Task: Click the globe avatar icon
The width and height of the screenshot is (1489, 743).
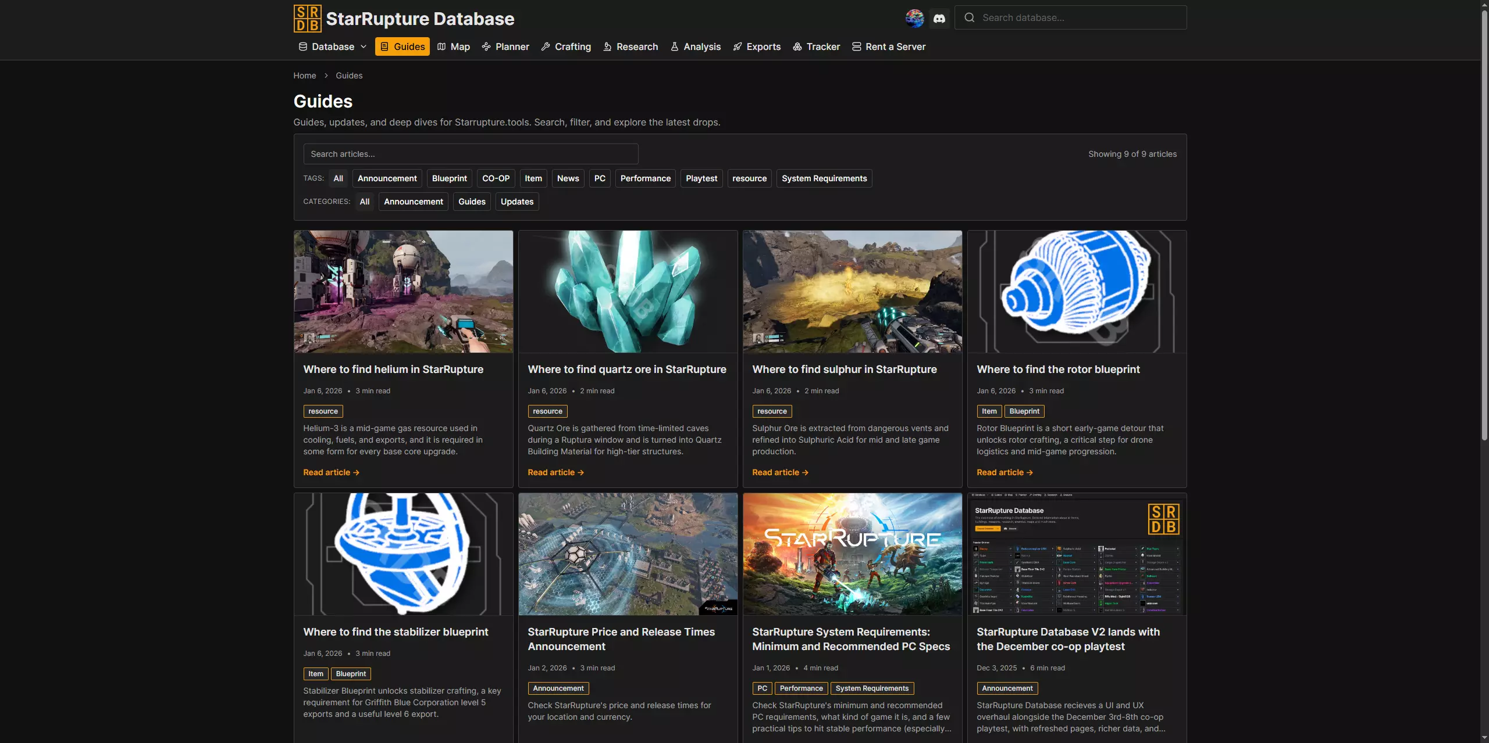Action: coord(914,19)
